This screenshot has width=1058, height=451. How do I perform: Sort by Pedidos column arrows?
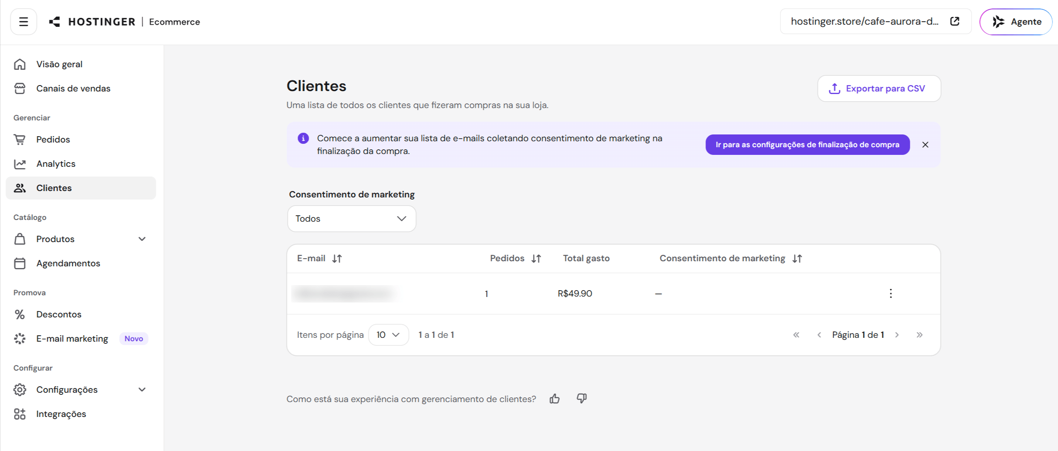(536, 258)
